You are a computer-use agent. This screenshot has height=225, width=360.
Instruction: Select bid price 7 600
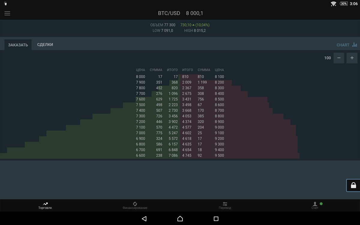(x=140, y=99)
